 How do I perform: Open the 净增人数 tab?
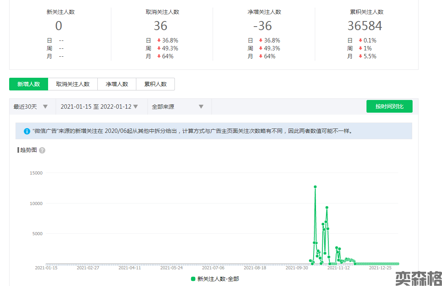pyautogui.click(x=117, y=84)
